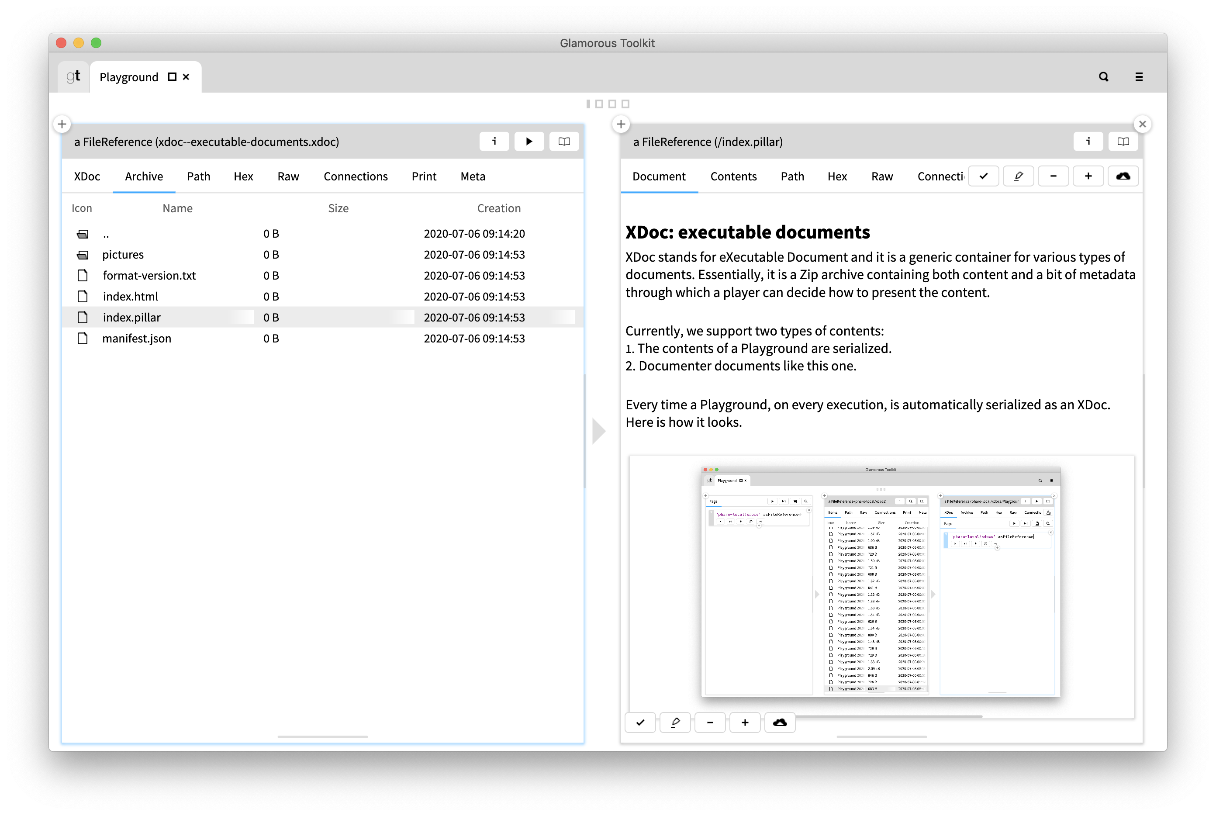Screen dimensions: 1216x816
Task: Click the file icon next to index.html
Action: [82, 296]
